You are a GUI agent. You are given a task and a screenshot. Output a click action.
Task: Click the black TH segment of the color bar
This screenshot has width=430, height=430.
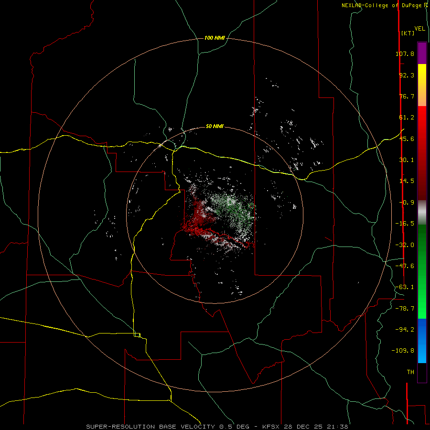pos(422,372)
